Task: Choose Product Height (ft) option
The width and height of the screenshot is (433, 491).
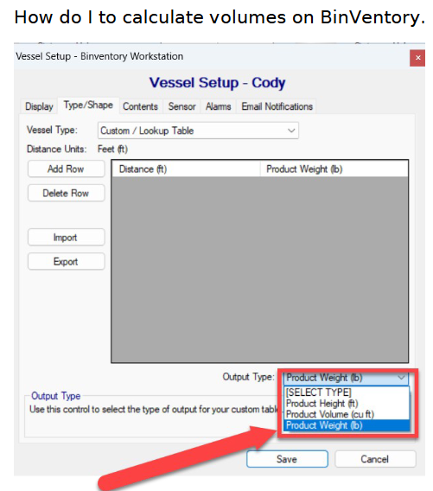Action: [347, 404]
